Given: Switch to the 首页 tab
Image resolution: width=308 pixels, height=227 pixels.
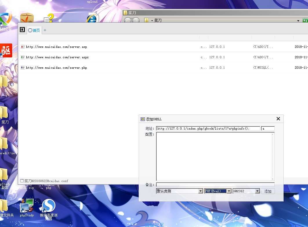Looking at the screenshot, I should pyautogui.click(x=34, y=30).
